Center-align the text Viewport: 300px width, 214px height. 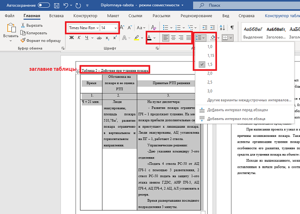click(x=175, y=38)
